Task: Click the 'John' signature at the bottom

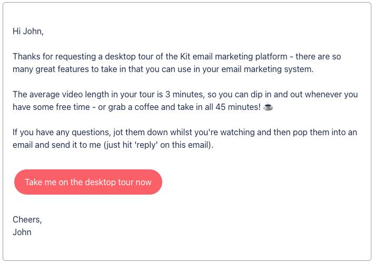Action: coord(22,232)
